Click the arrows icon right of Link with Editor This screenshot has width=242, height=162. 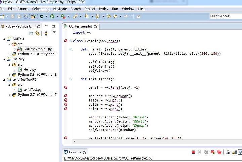[x=46, y=33]
